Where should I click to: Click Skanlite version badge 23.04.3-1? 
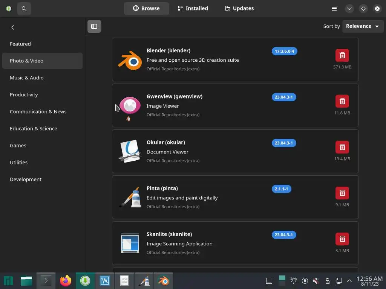coord(284,235)
